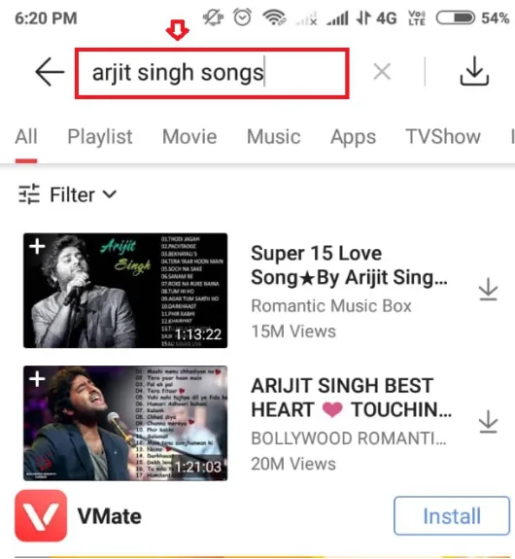Tap the VMate app logo
The width and height of the screenshot is (515, 559).
(41, 515)
